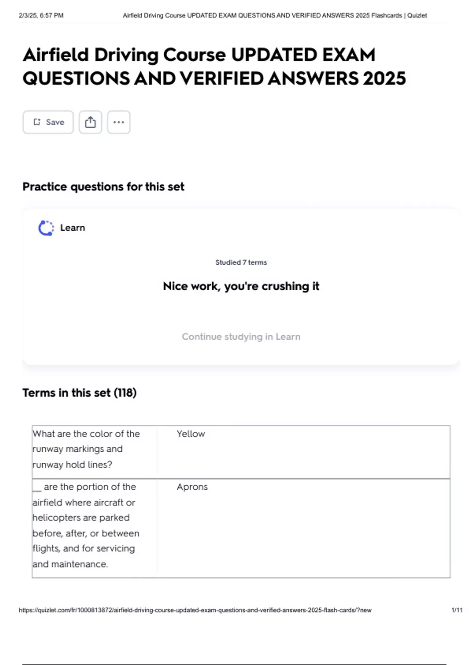Image resolution: width=469 pixels, height=665 pixels.
Task: Click the blue Learn logo icon
Action: pos(45,227)
